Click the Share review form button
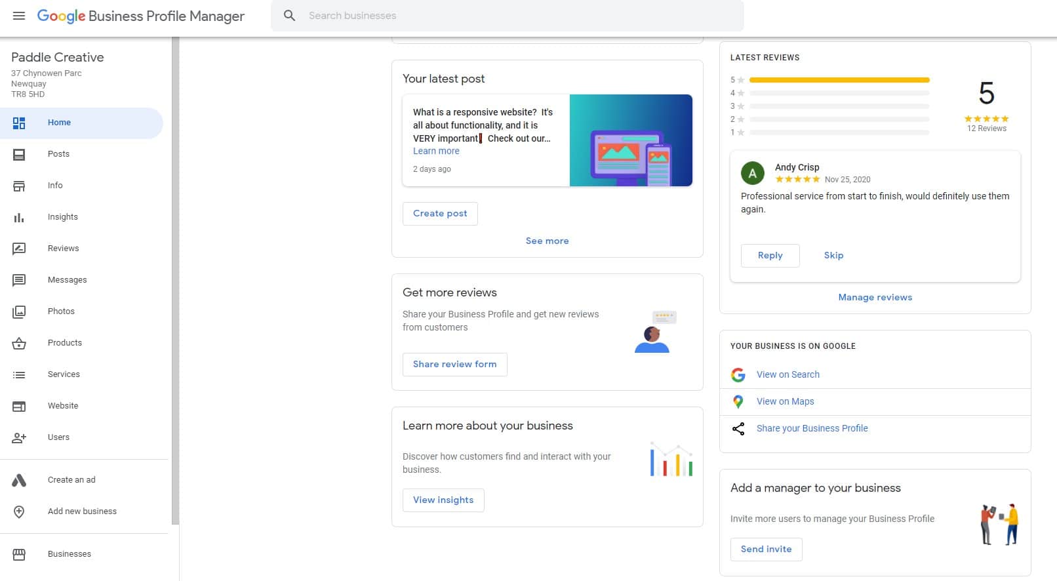This screenshot has width=1057, height=581. [454, 365]
